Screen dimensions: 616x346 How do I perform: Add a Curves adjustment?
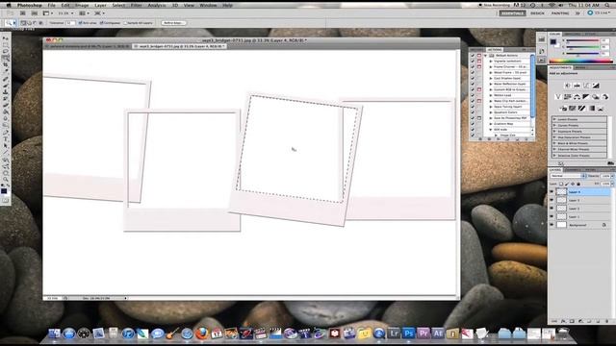(x=586, y=86)
